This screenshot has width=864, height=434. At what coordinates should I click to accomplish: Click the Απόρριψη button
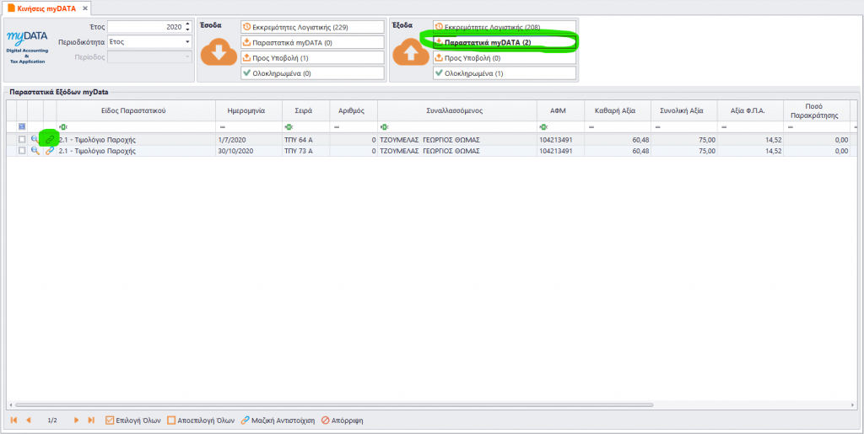pos(343,421)
